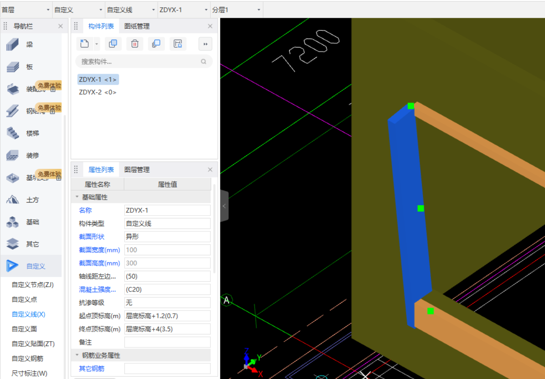Collapse the 钢筋业务属性 section

pyautogui.click(x=77, y=355)
